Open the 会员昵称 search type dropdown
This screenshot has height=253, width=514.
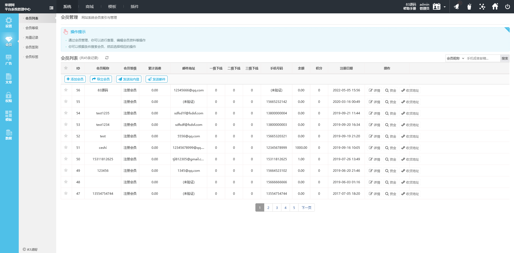(x=455, y=58)
